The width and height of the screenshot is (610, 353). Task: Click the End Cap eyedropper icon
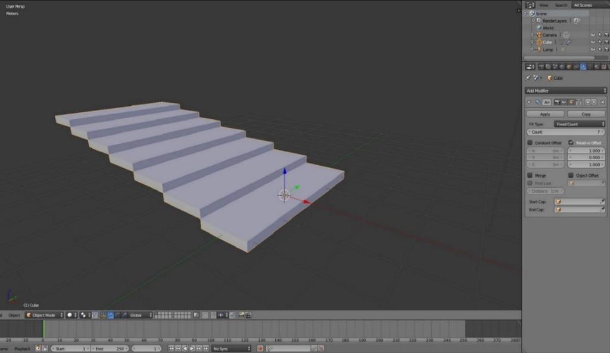coord(602,209)
